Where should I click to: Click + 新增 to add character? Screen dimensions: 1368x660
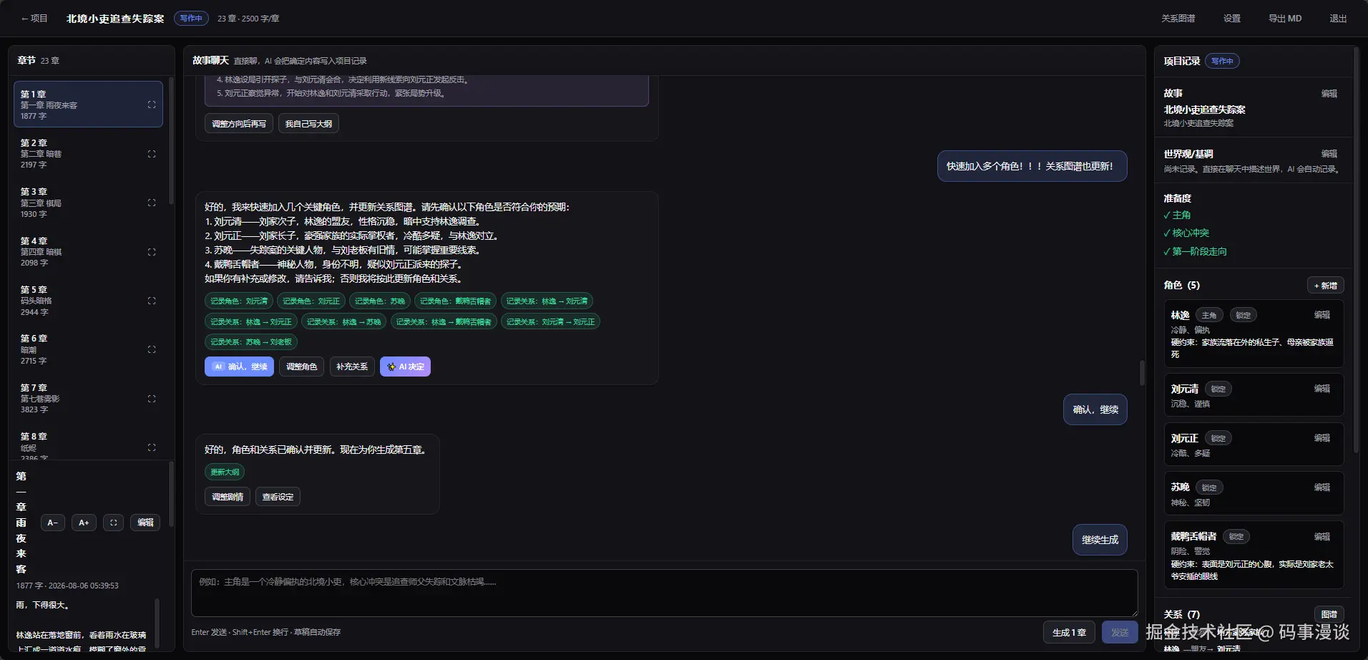[x=1326, y=286]
